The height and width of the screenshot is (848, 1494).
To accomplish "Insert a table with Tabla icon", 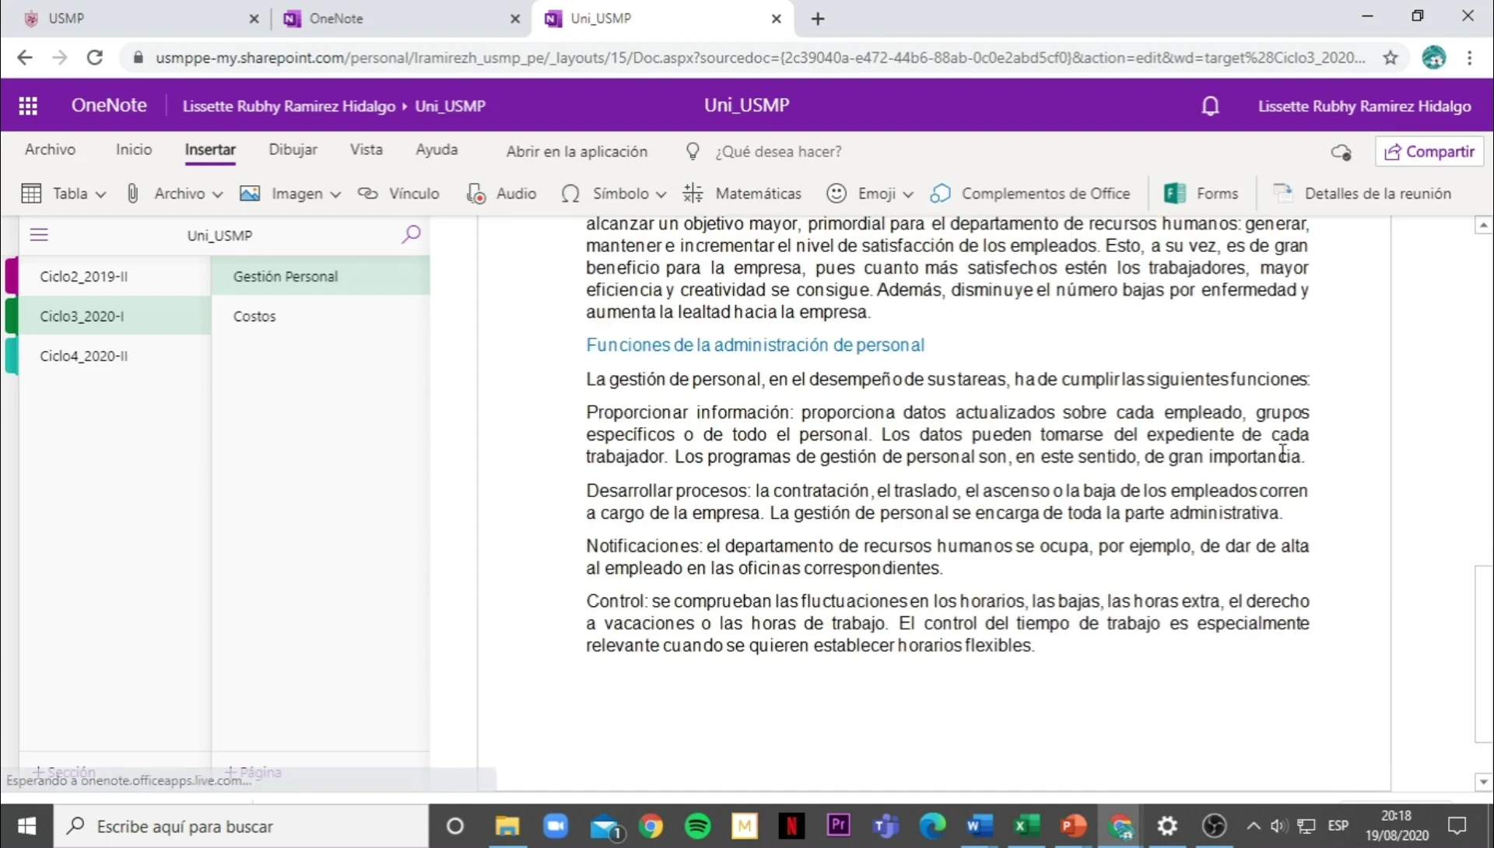I will coord(31,194).
